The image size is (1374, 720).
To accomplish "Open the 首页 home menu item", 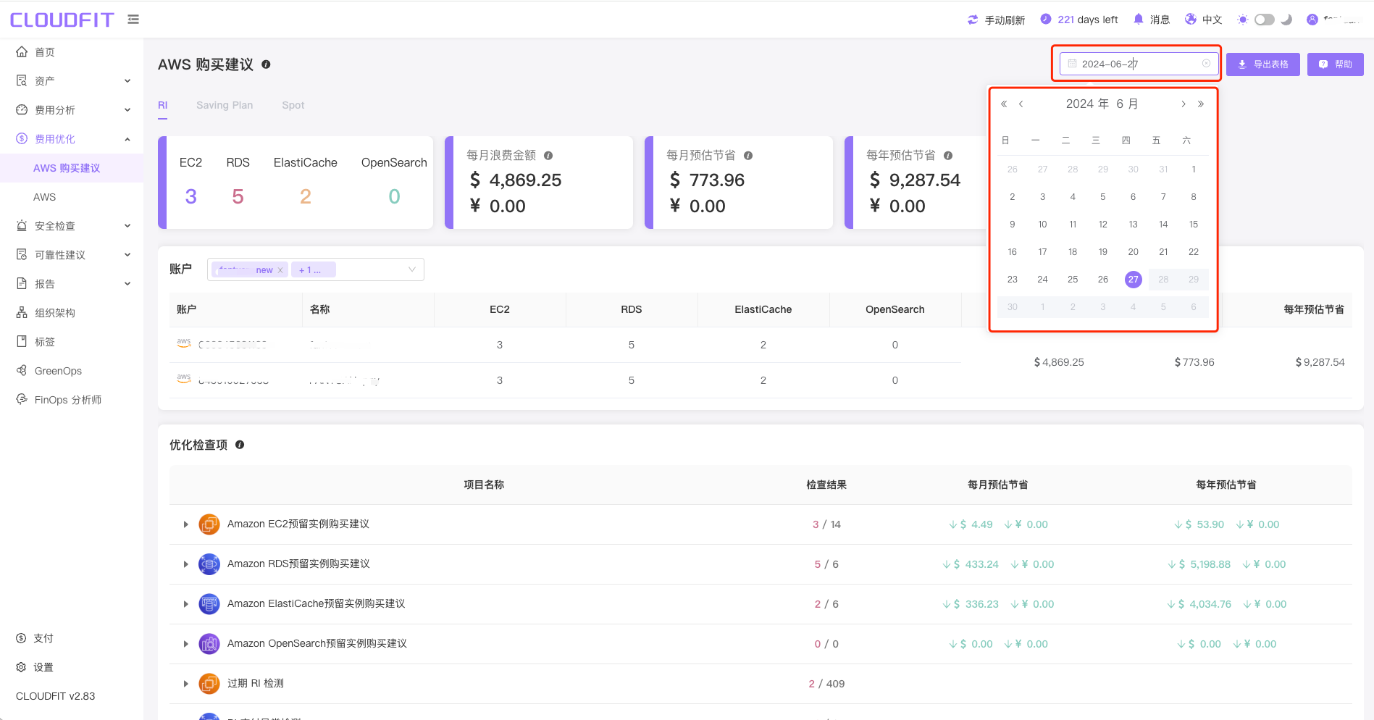I will (x=72, y=52).
